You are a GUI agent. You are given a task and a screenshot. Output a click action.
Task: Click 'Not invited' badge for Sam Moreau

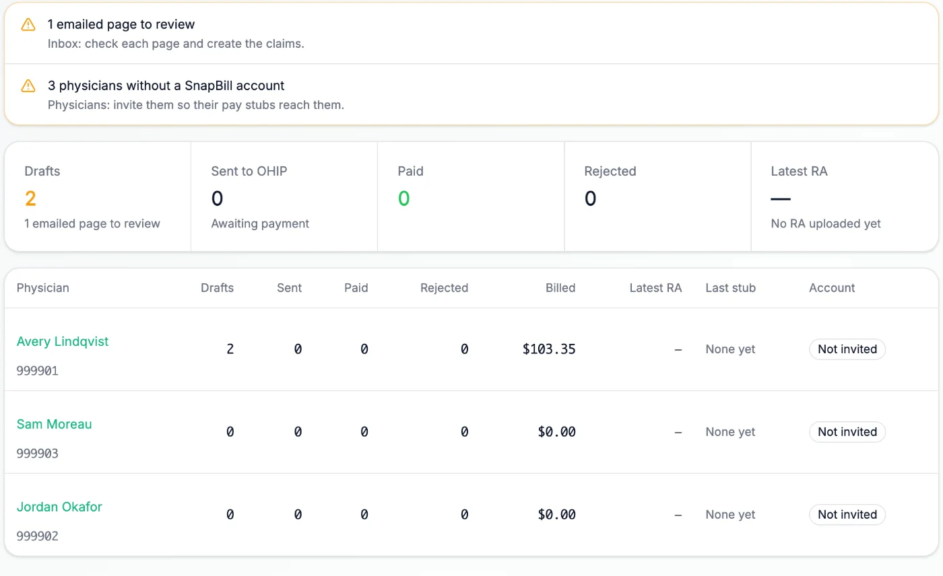847,432
